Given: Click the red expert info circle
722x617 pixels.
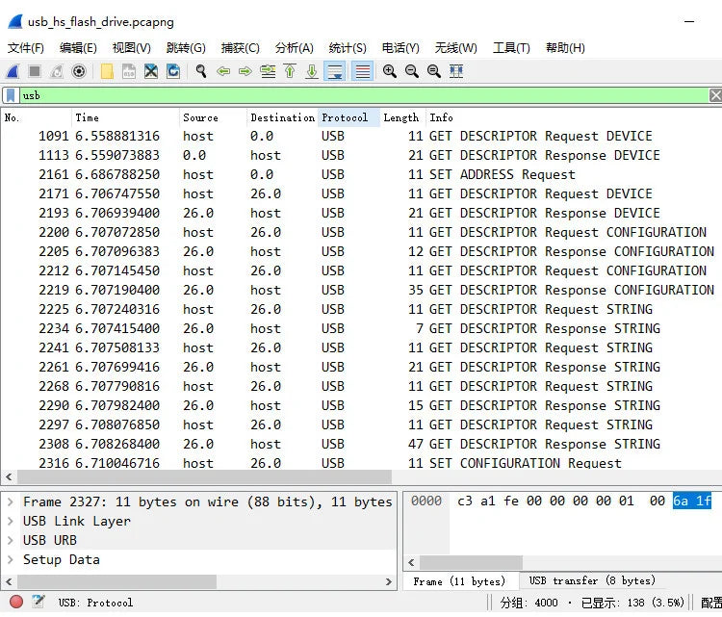Looking at the screenshot, I should click(16, 602).
